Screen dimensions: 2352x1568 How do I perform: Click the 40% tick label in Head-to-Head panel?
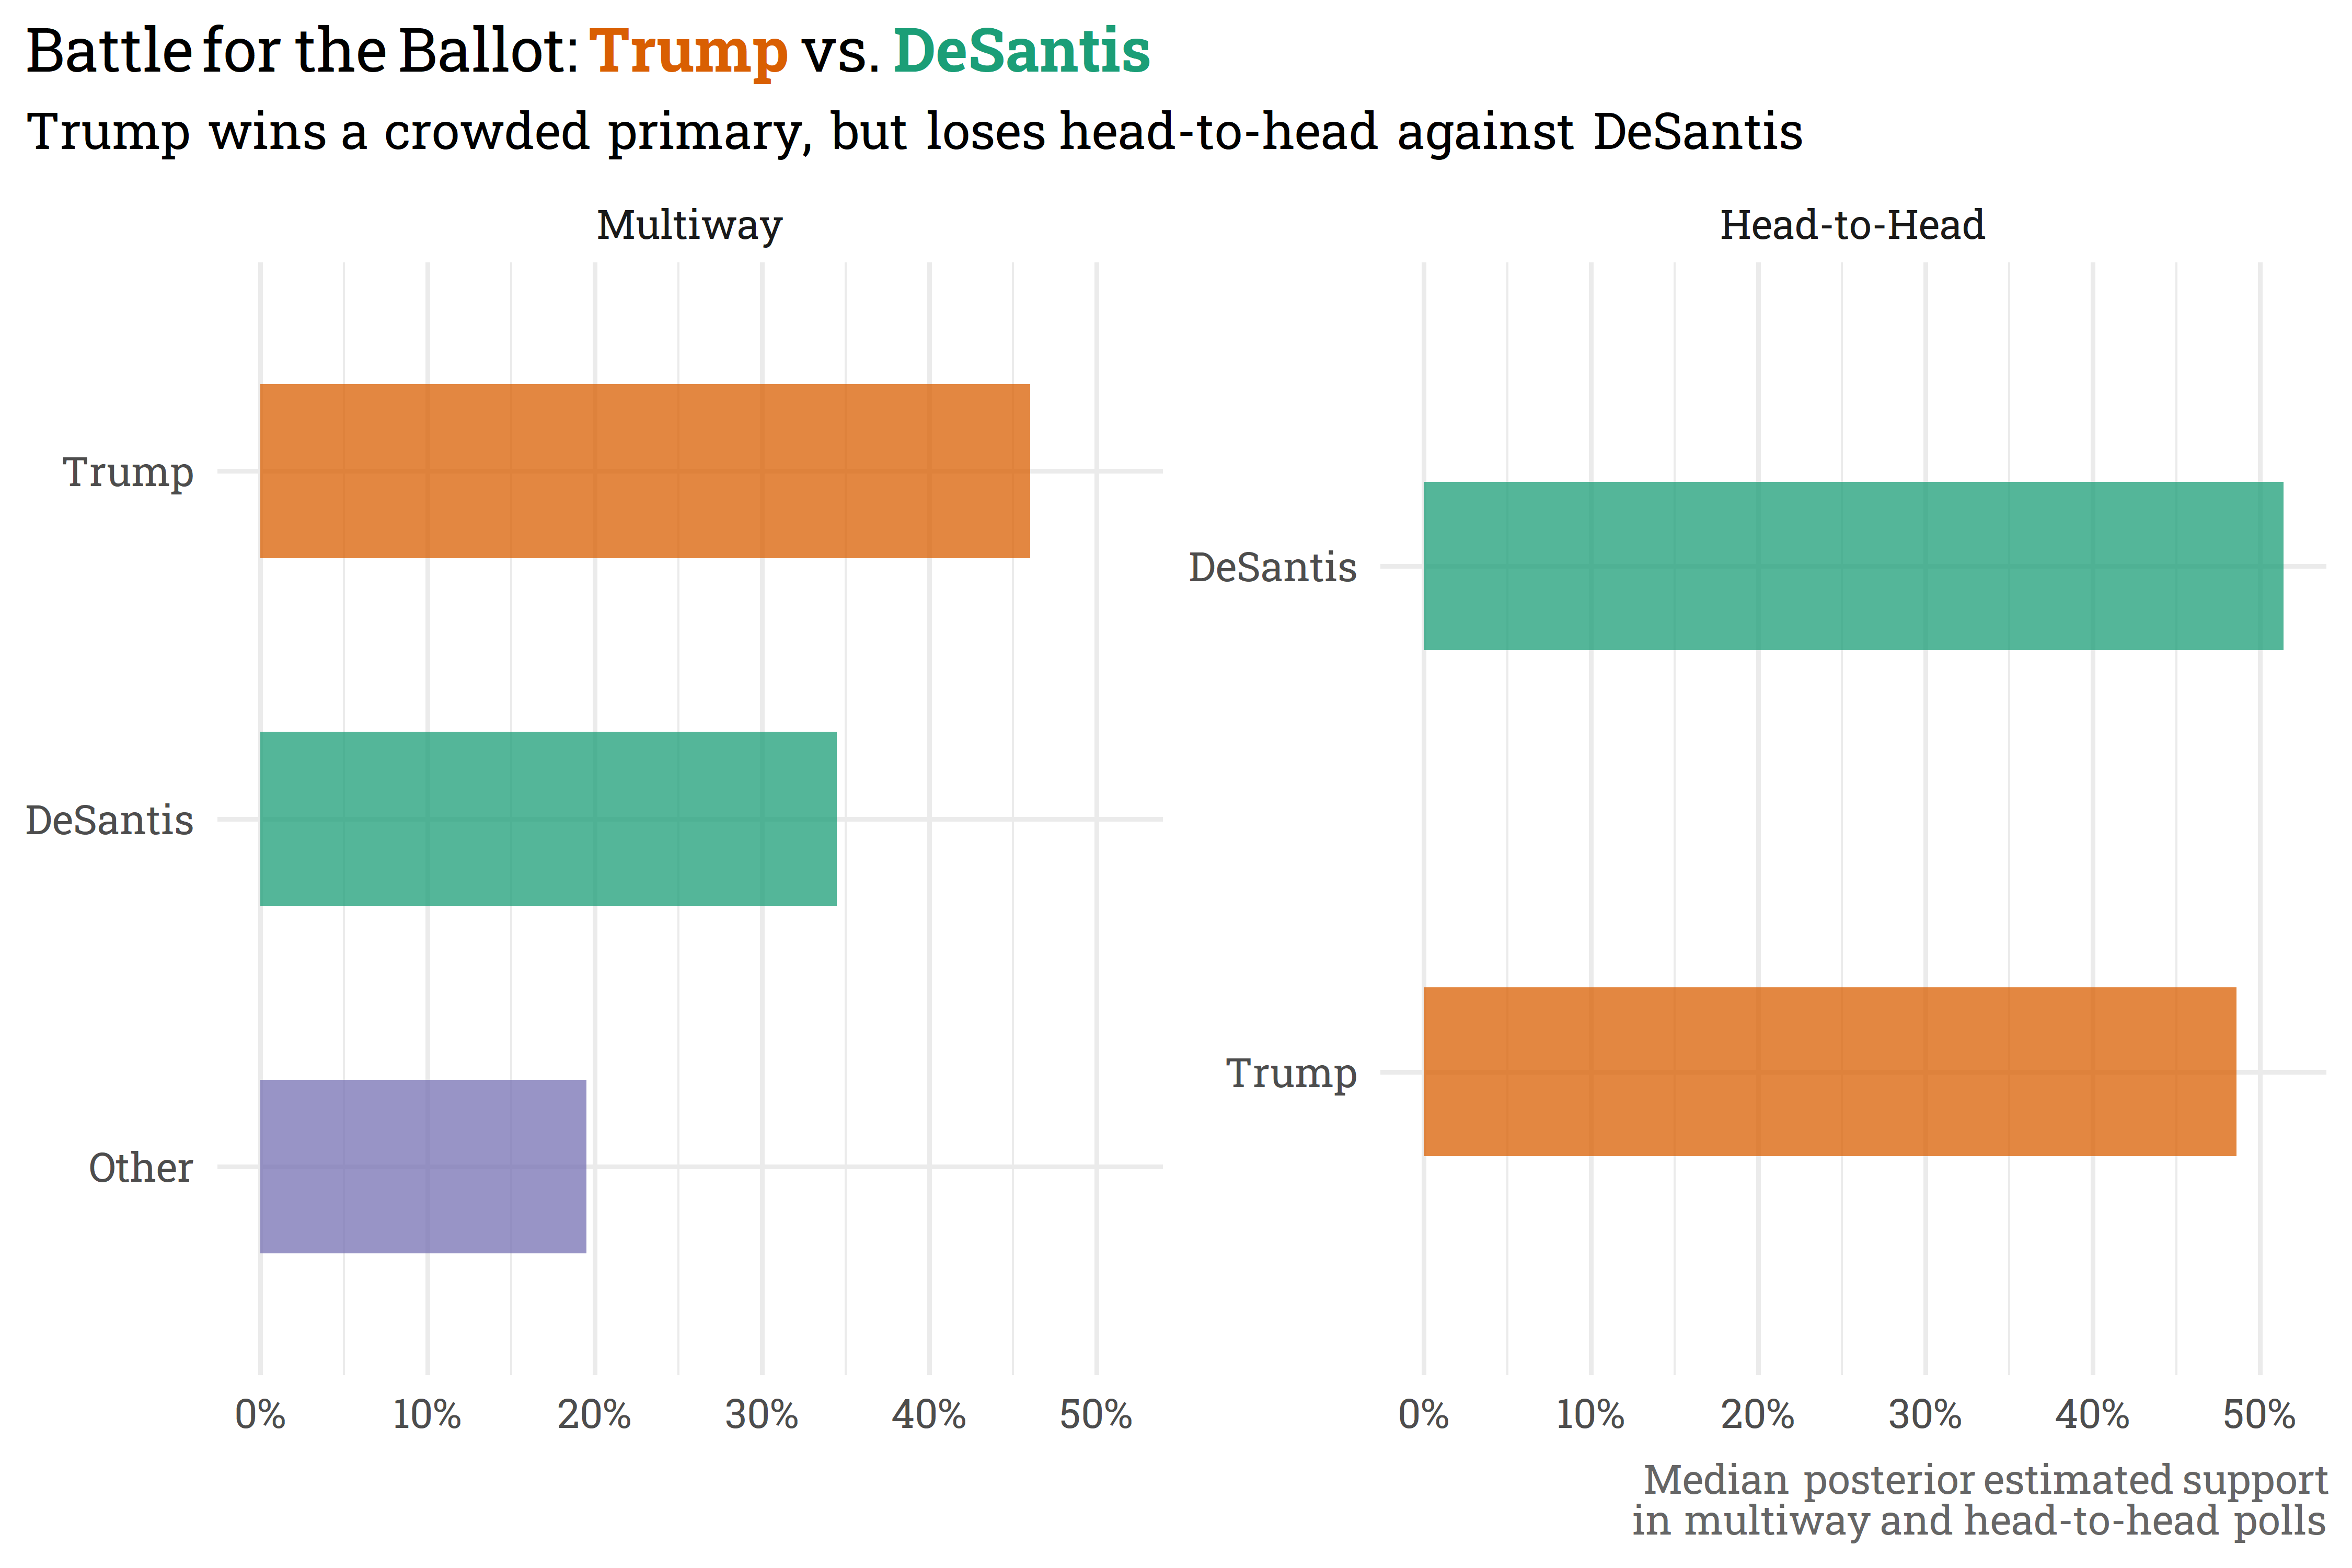[x=2092, y=1415]
